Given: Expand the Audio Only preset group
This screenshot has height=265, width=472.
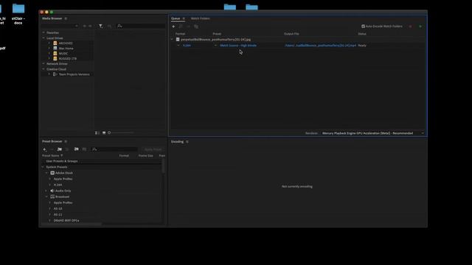Looking at the screenshot, I should click(46, 191).
